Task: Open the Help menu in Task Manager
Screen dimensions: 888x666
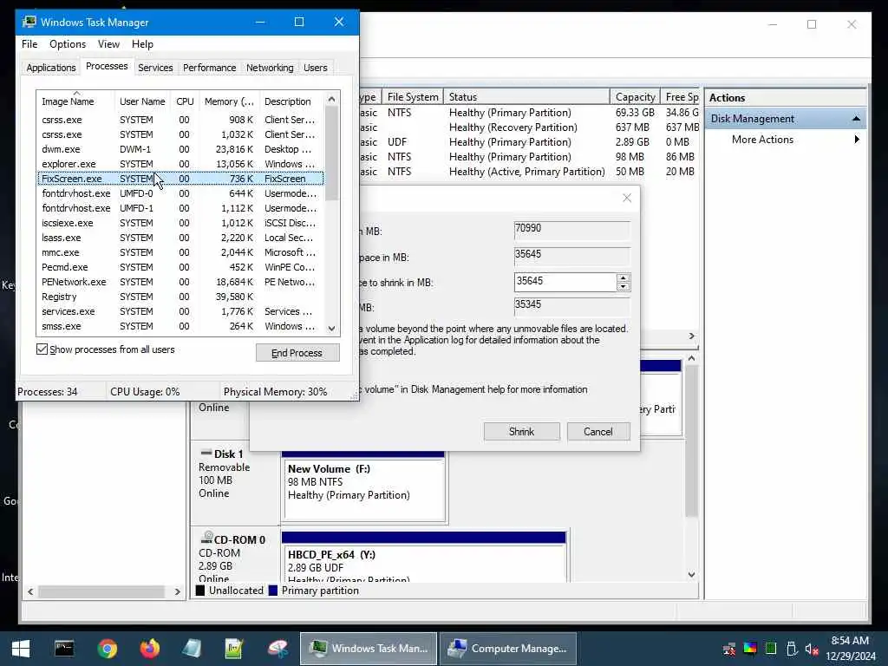Action: click(142, 44)
